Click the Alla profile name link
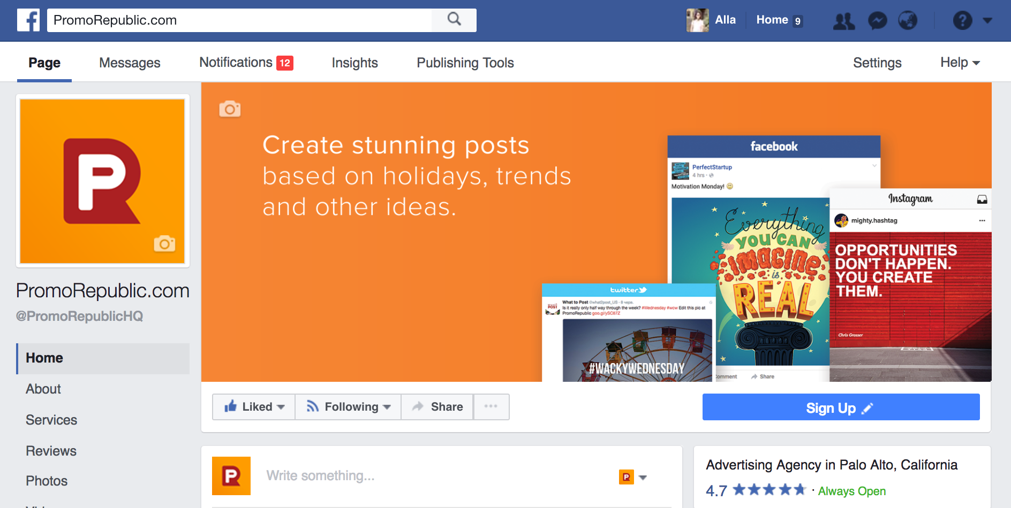Screen dimensions: 1011x508 (725, 20)
